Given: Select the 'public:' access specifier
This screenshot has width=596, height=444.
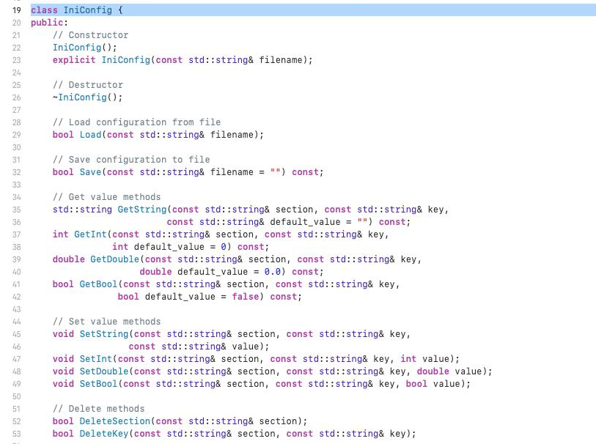Looking at the screenshot, I should pos(49,23).
